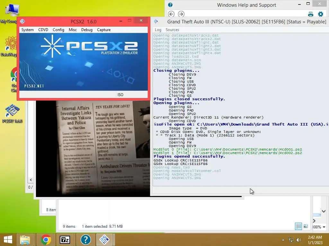329x246 pixels.
Task: Open the Windows Start button
Action: point(8,240)
